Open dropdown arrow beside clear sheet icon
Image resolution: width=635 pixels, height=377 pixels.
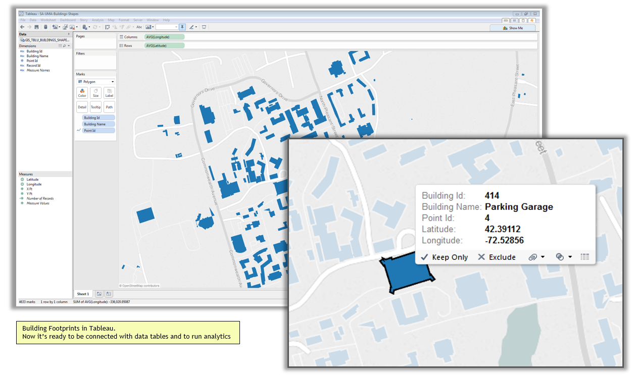tap(77, 27)
